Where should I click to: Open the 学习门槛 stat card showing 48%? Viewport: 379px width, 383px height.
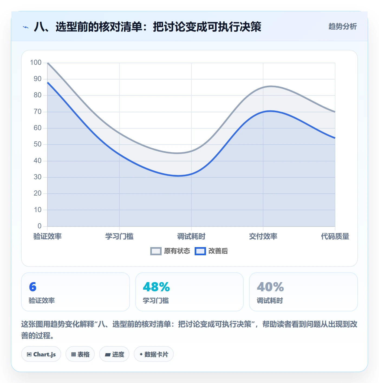click(x=190, y=292)
